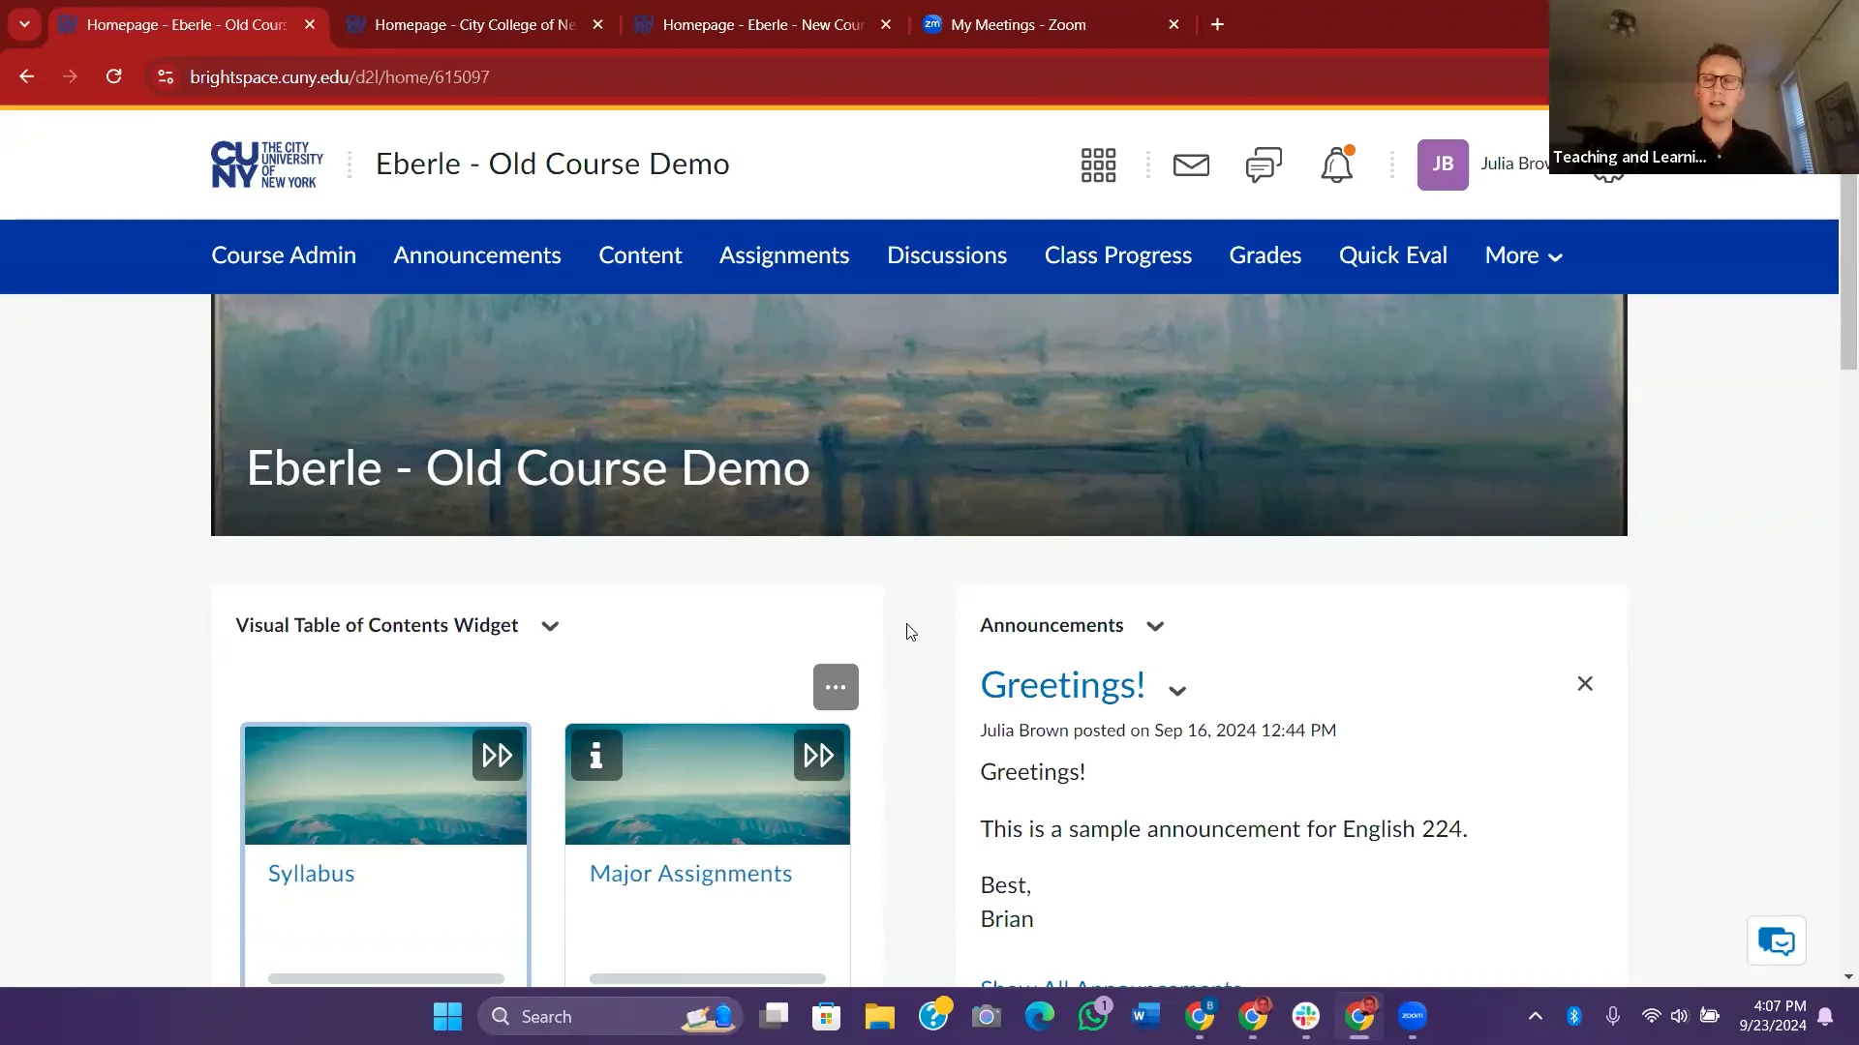1859x1045 pixels.
Task: Open the widget ellipsis options icon
Action: click(x=834, y=686)
